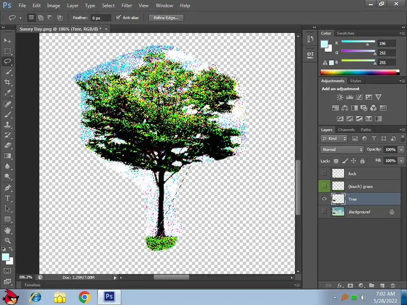Activate the Crop tool
The width and height of the screenshot is (407, 305).
(x=8, y=82)
